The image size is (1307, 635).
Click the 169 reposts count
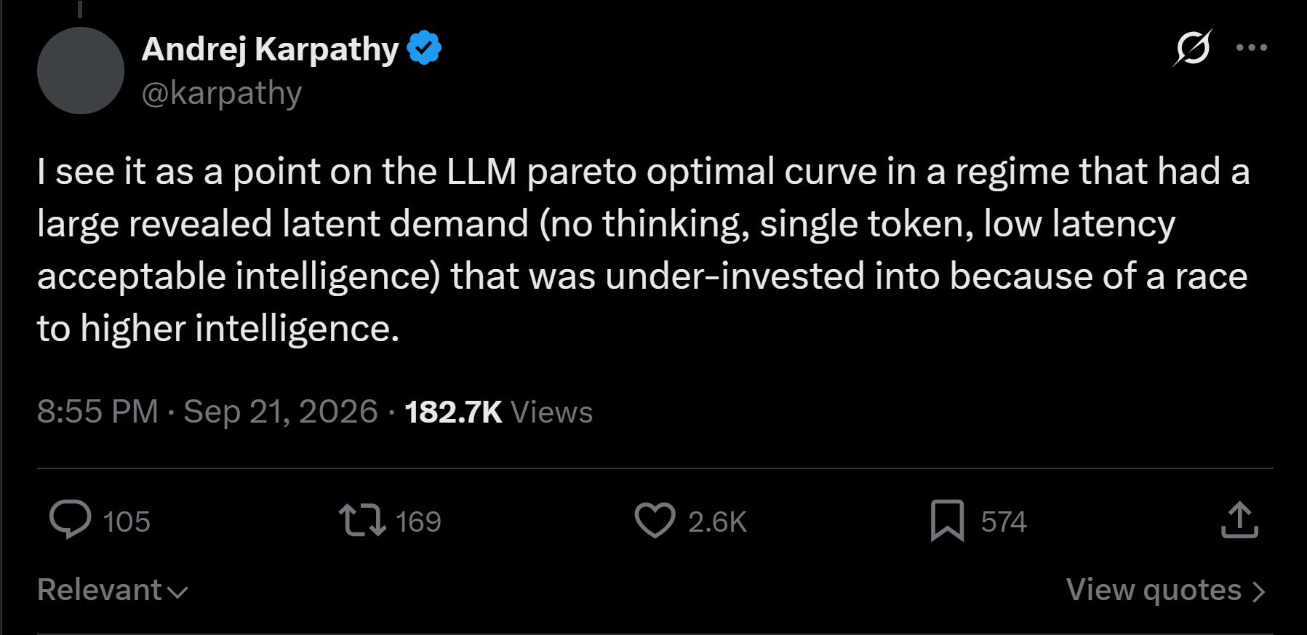point(418,522)
